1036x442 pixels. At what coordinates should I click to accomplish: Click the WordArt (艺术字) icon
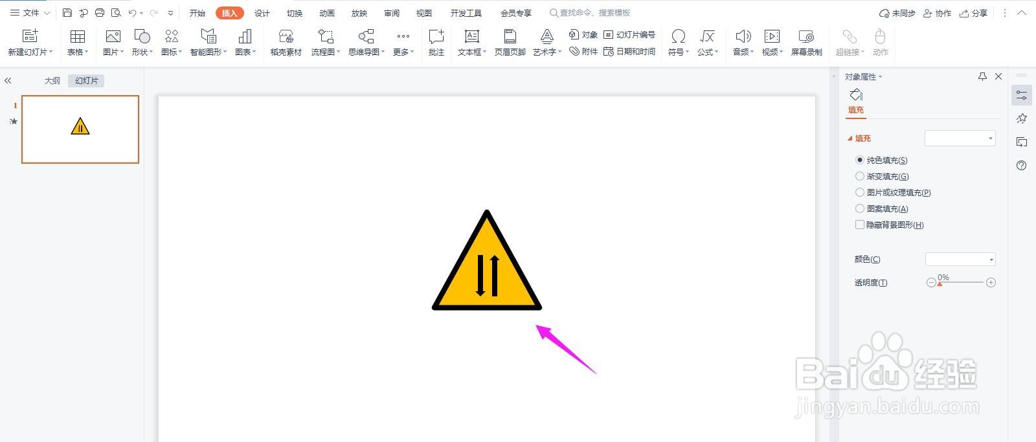[547, 36]
